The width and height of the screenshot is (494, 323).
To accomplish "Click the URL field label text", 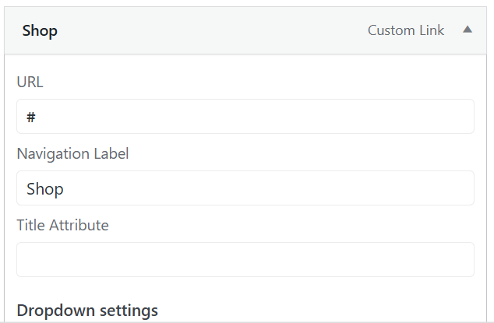I will 30,82.
